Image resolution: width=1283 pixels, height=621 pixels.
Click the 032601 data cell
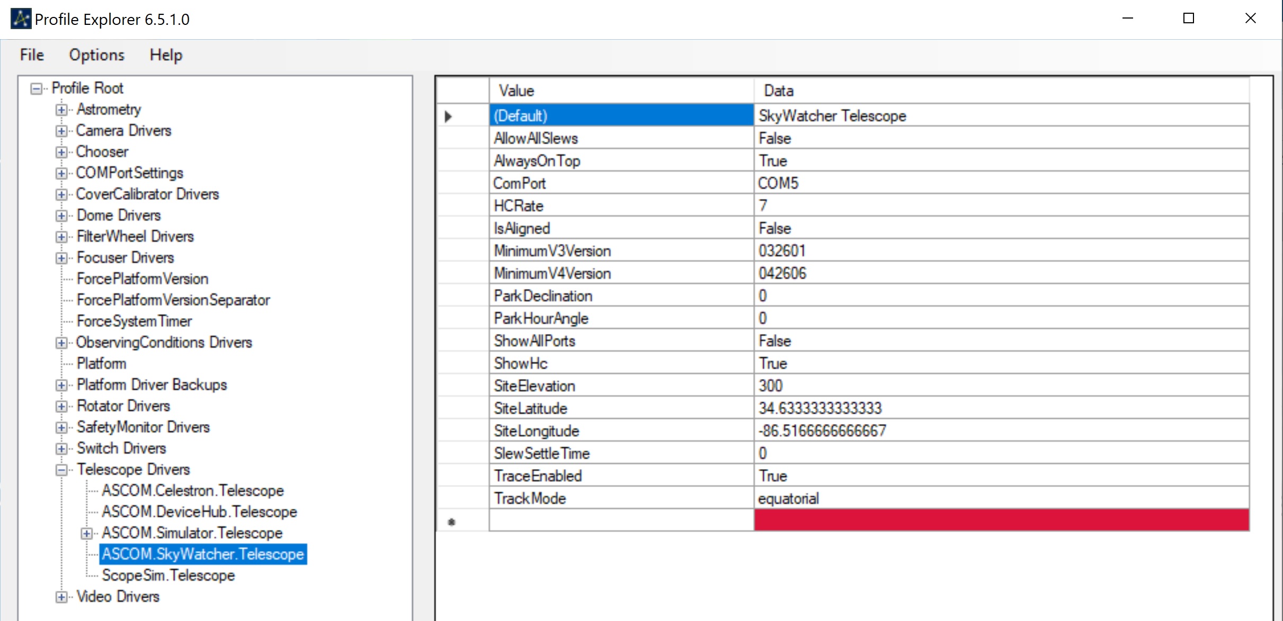click(1001, 250)
